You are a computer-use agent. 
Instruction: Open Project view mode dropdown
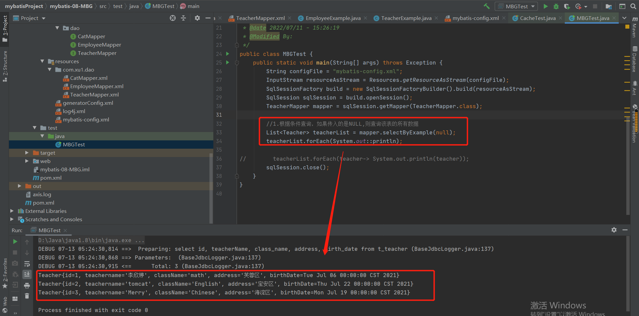pos(44,18)
